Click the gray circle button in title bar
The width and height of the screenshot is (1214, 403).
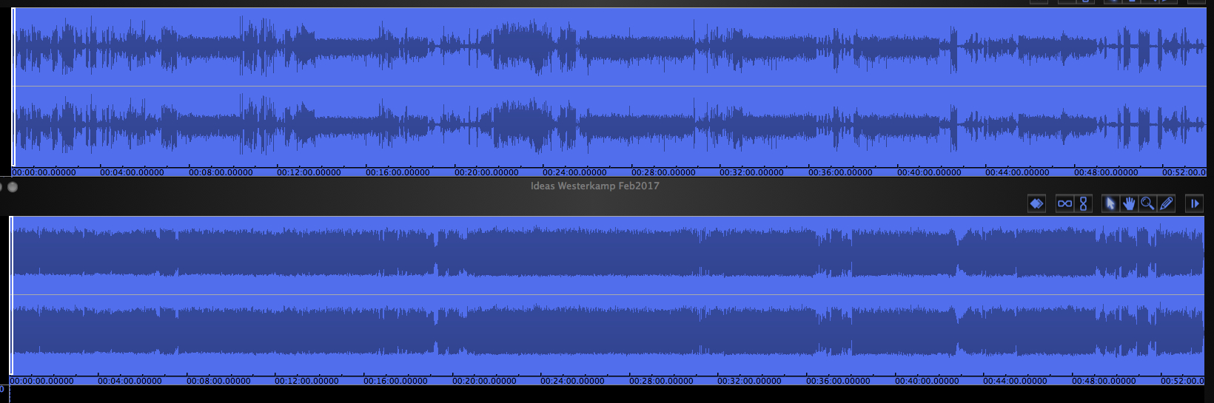[13, 187]
